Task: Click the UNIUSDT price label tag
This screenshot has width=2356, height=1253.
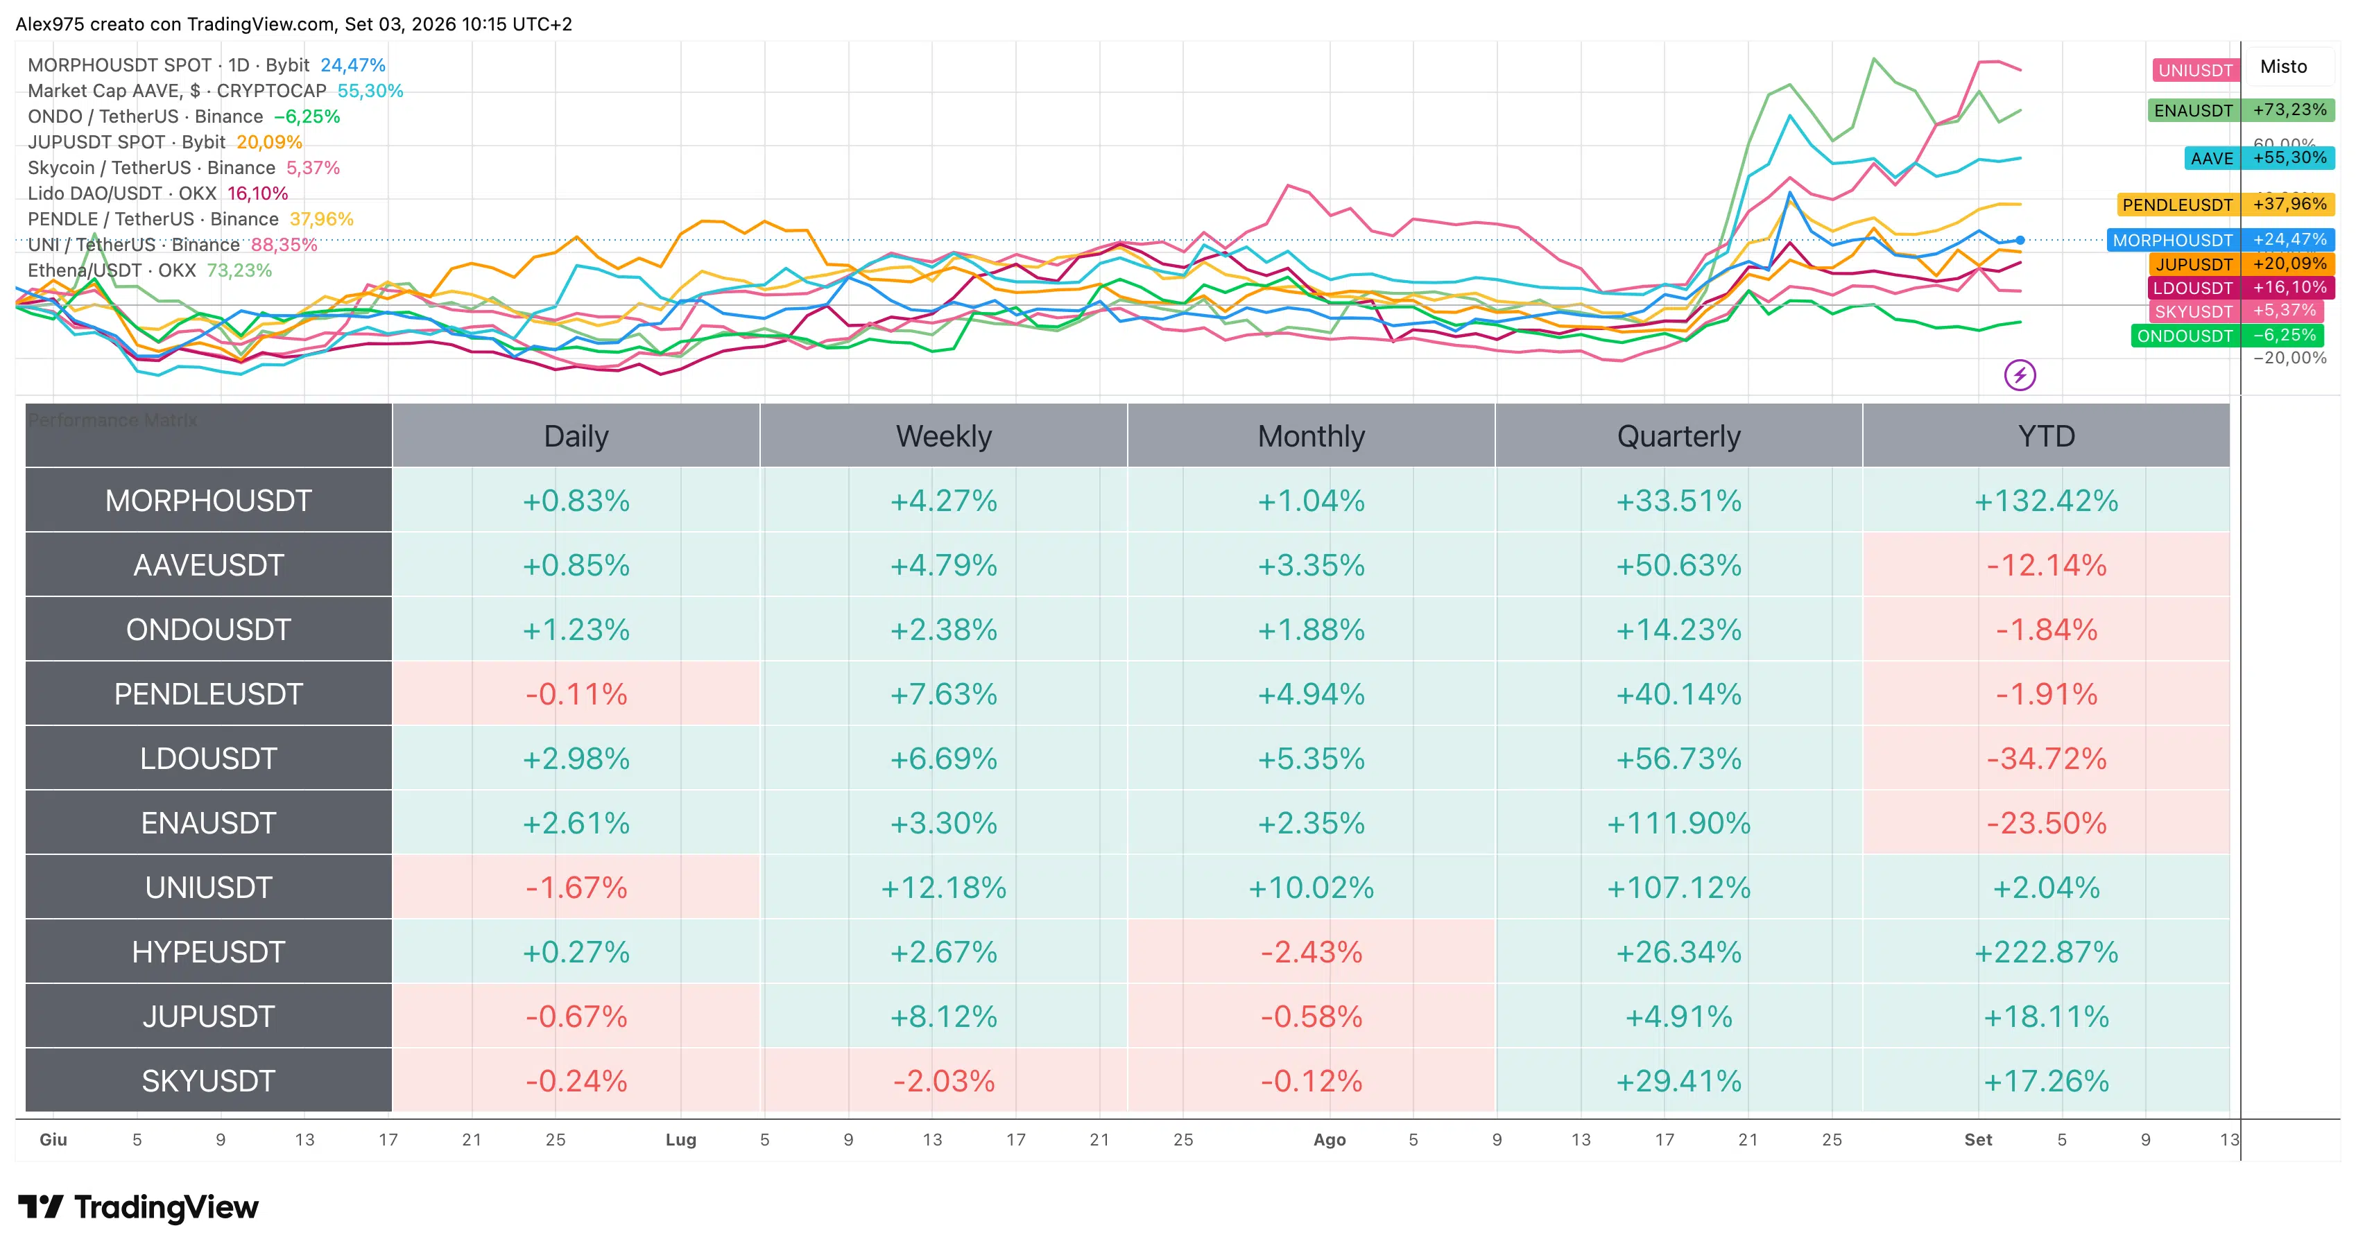Action: click(x=2195, y=69)
